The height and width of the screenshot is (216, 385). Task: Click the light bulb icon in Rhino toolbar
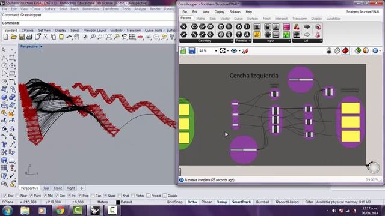(x=172, y=37)
